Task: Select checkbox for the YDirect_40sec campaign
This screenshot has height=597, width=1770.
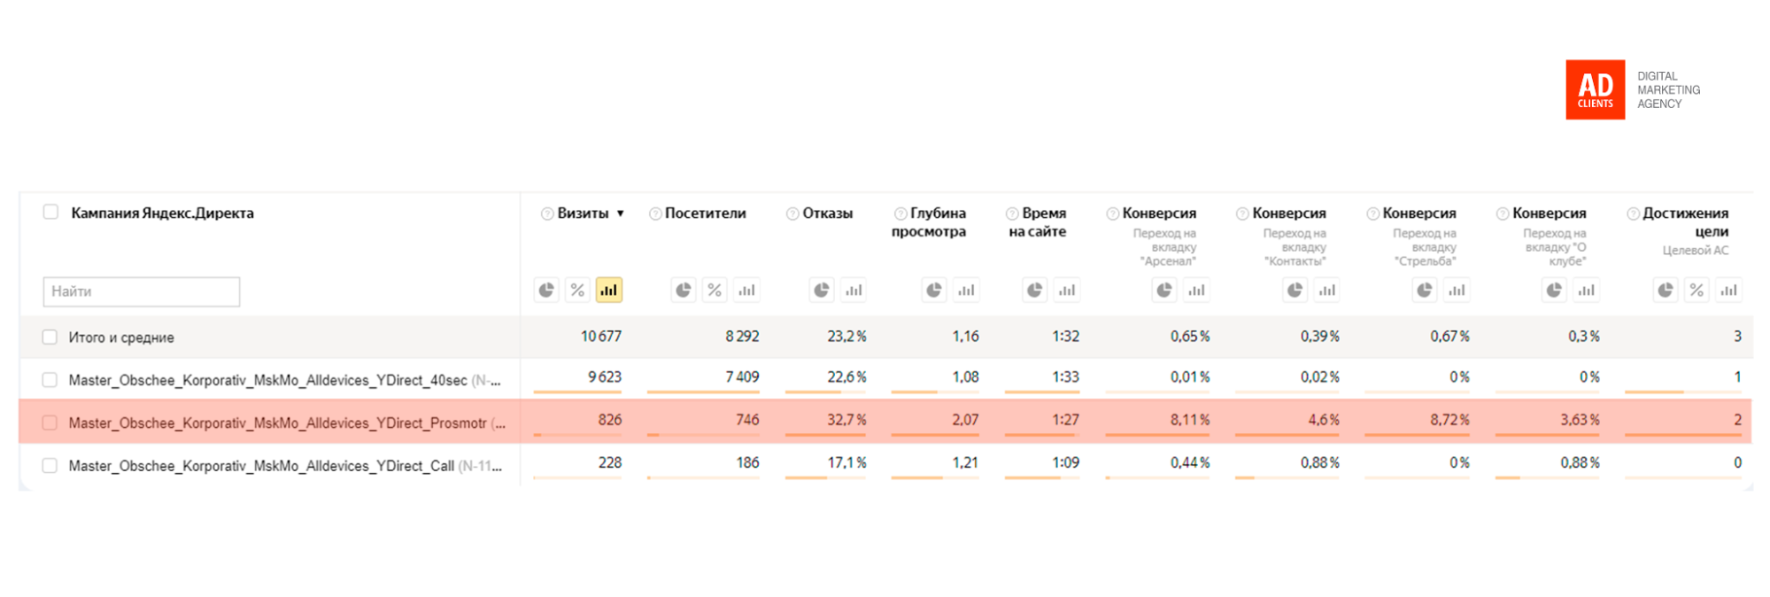Action: coord(50,380)
